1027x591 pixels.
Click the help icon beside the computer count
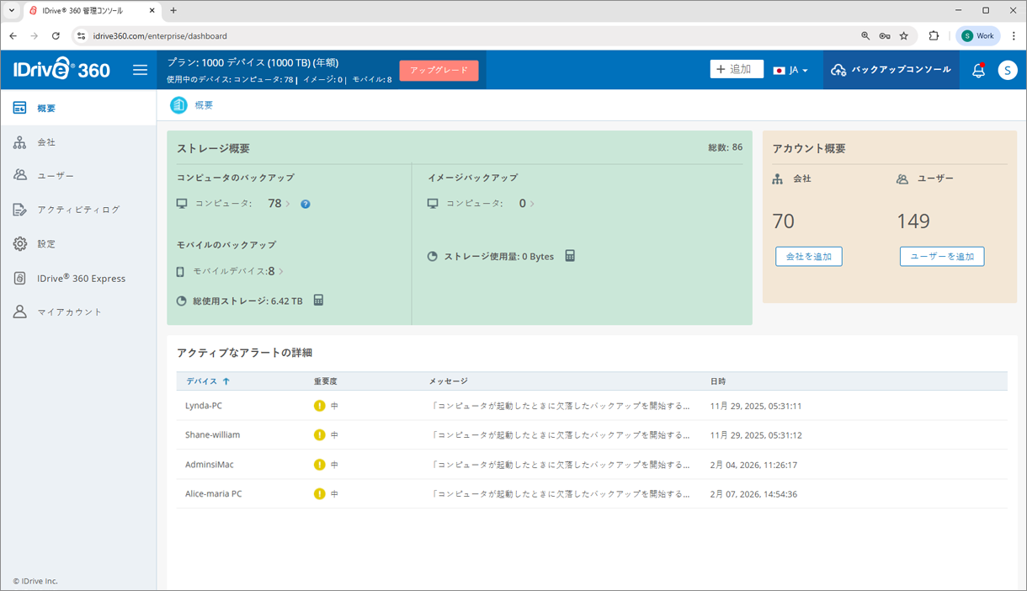coord(305,204)
